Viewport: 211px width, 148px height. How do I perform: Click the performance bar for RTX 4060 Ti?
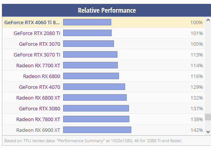tap(87, 22)
